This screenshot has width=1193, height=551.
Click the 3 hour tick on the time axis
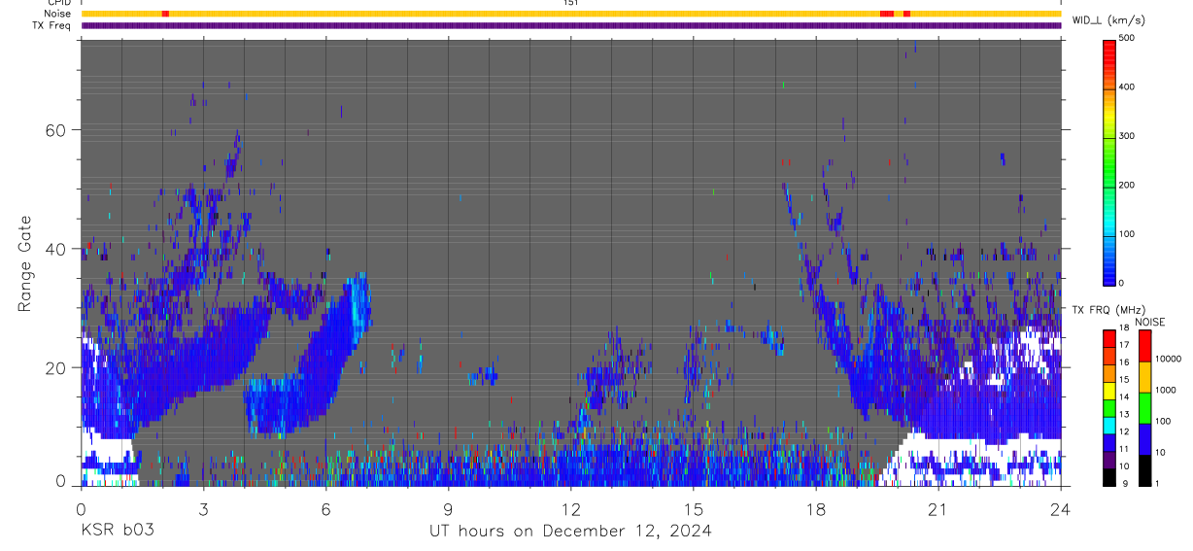(x=203, y=508)
